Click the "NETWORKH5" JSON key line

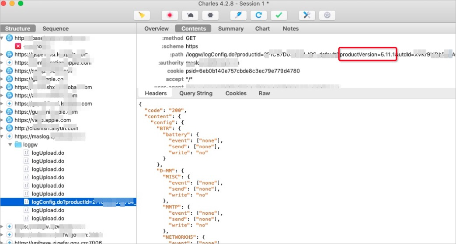[x=184, y=237]
